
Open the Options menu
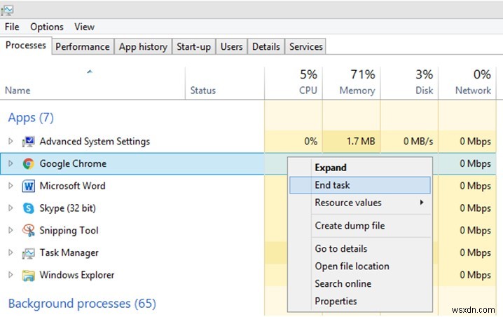[x=47, y=27]
